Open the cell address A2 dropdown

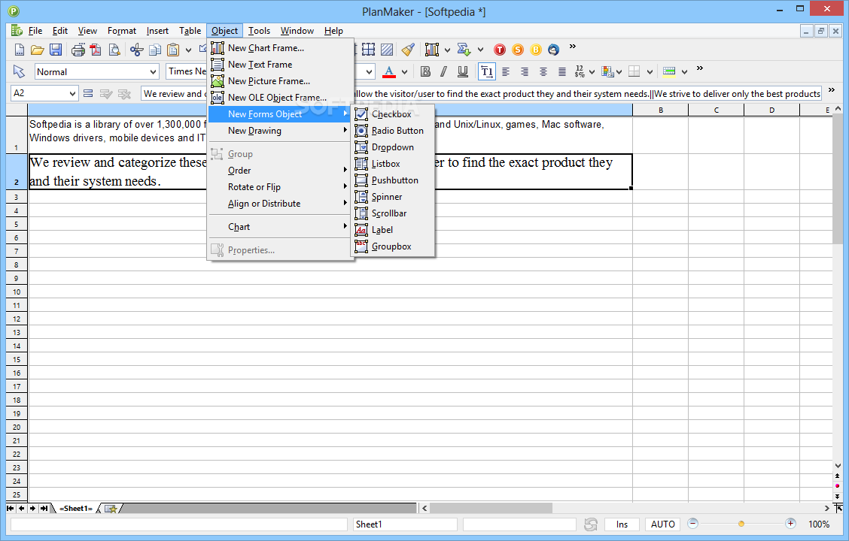coord(72,93)
